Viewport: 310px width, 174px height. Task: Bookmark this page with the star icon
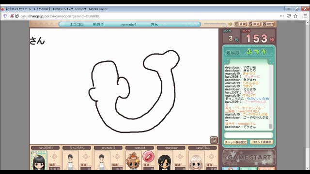click(295, 16)
